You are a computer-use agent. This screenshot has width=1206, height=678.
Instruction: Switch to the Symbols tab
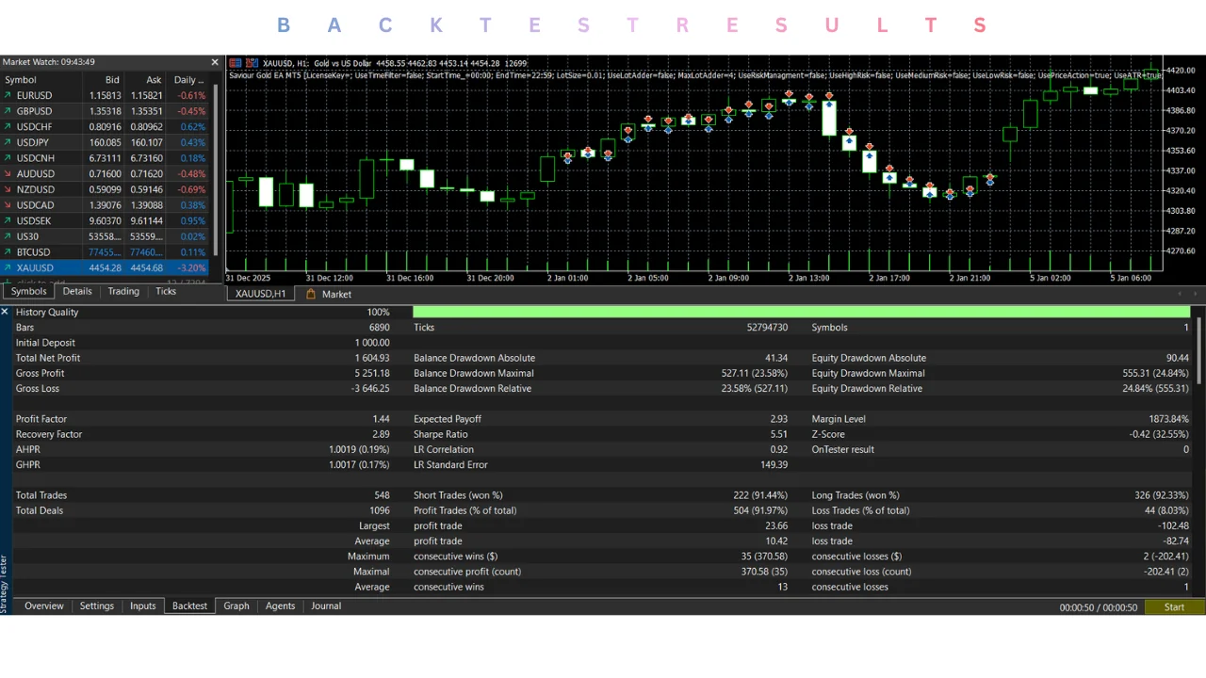(28, 292)
